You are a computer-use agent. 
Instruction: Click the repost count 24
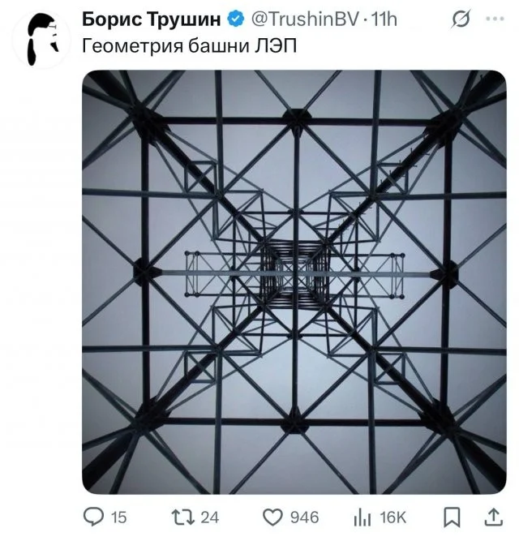click(209, 517)
